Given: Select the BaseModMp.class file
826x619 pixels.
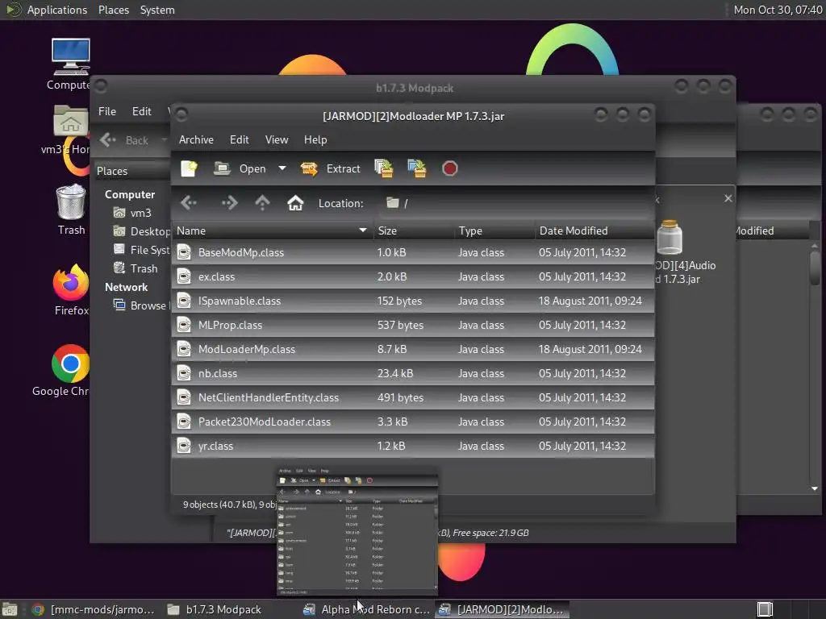Looking at the screenshot, I should click(413, 252).
